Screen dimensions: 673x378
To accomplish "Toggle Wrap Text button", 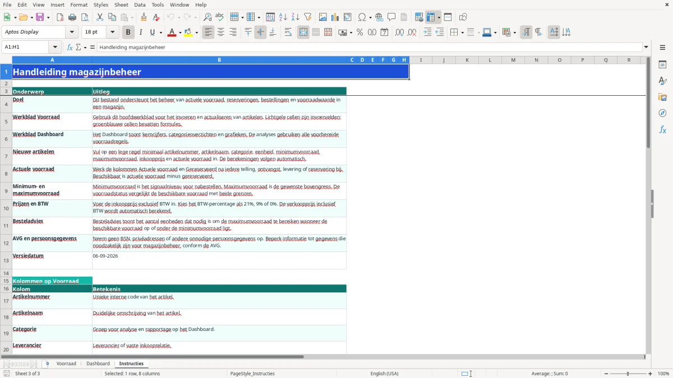I will point(288,32).
